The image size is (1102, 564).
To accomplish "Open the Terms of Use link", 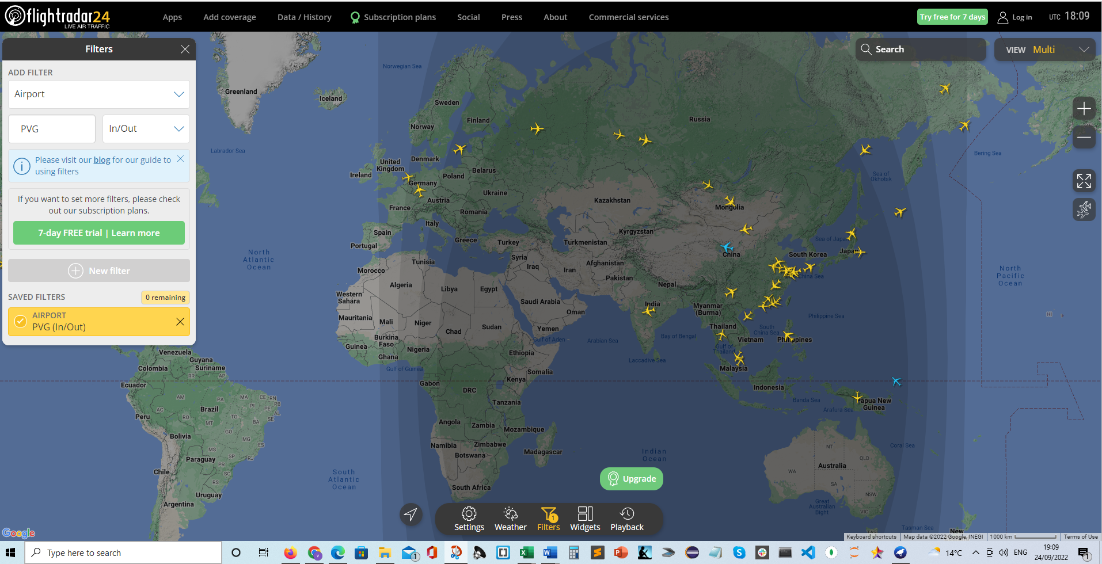I will (1081, 537).
